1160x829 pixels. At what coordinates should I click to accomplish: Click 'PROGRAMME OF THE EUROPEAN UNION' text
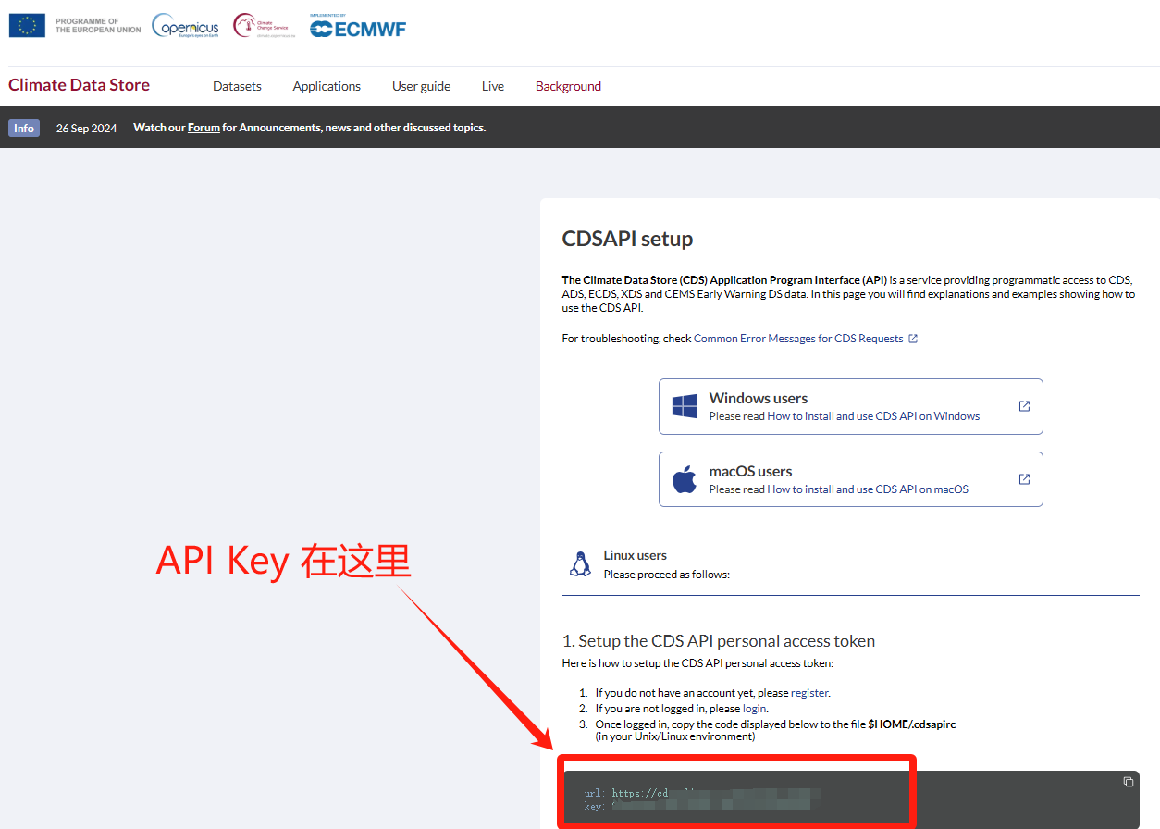click(x=98, y=25)
